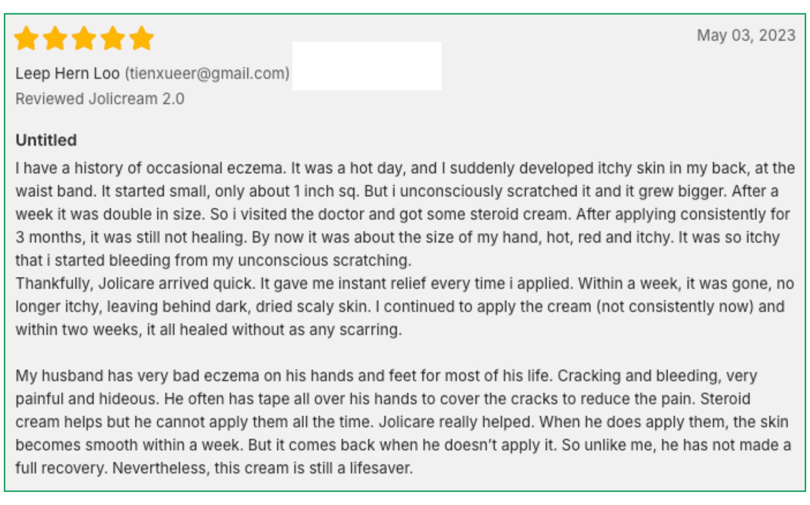This screenshot has height=505, width=810.
Task: Click line starting '3 months, it was still'
Action: click(398, 238)
